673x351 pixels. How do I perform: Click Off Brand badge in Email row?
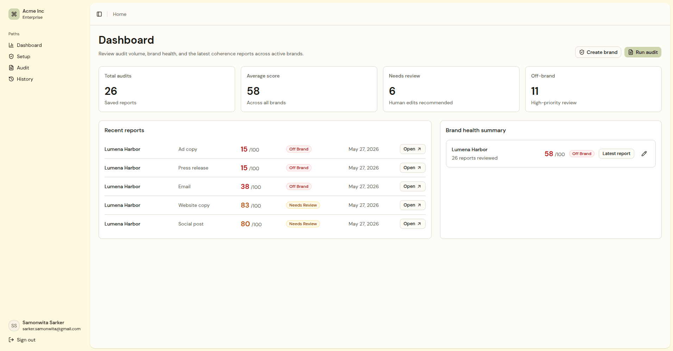[299, 186]
